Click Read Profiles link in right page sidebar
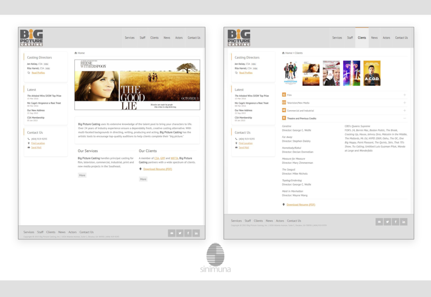431x297 pixels. 246,73
